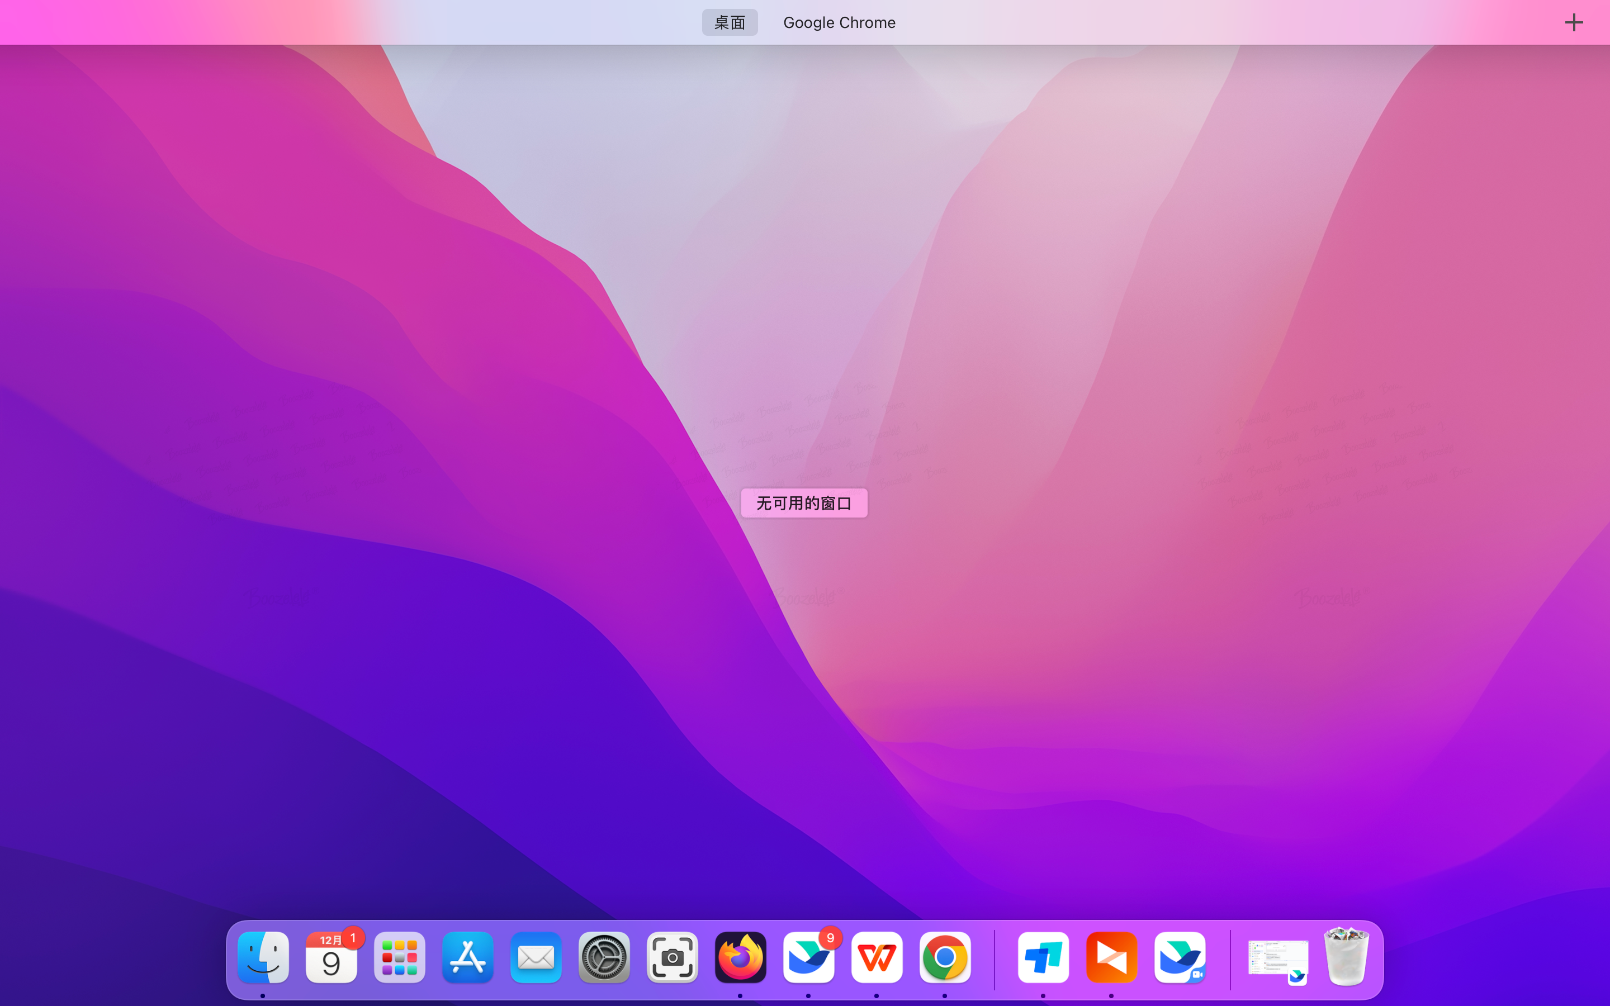The width and height of the screenshot is (1610, 1006).
Task: Open Firefox from the Dock
Action: click(741, 957)
